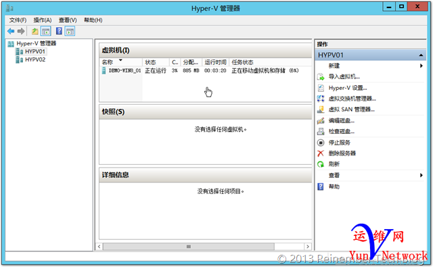Open 虚拟交换机管理器... action
Screen dimensions: 433x267
(x=352, y=99)
